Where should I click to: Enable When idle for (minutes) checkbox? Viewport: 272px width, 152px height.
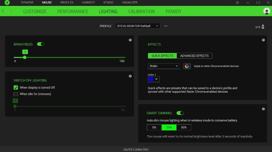[x=16, y=94]
